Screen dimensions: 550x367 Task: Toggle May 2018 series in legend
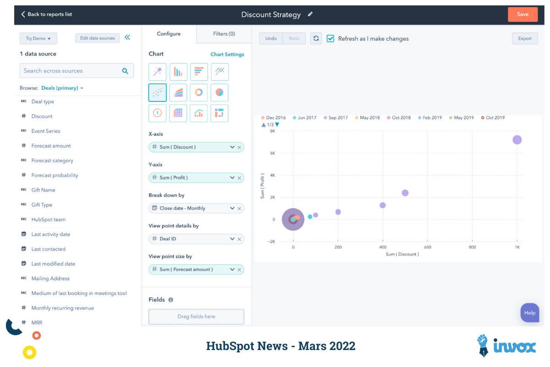368,118
